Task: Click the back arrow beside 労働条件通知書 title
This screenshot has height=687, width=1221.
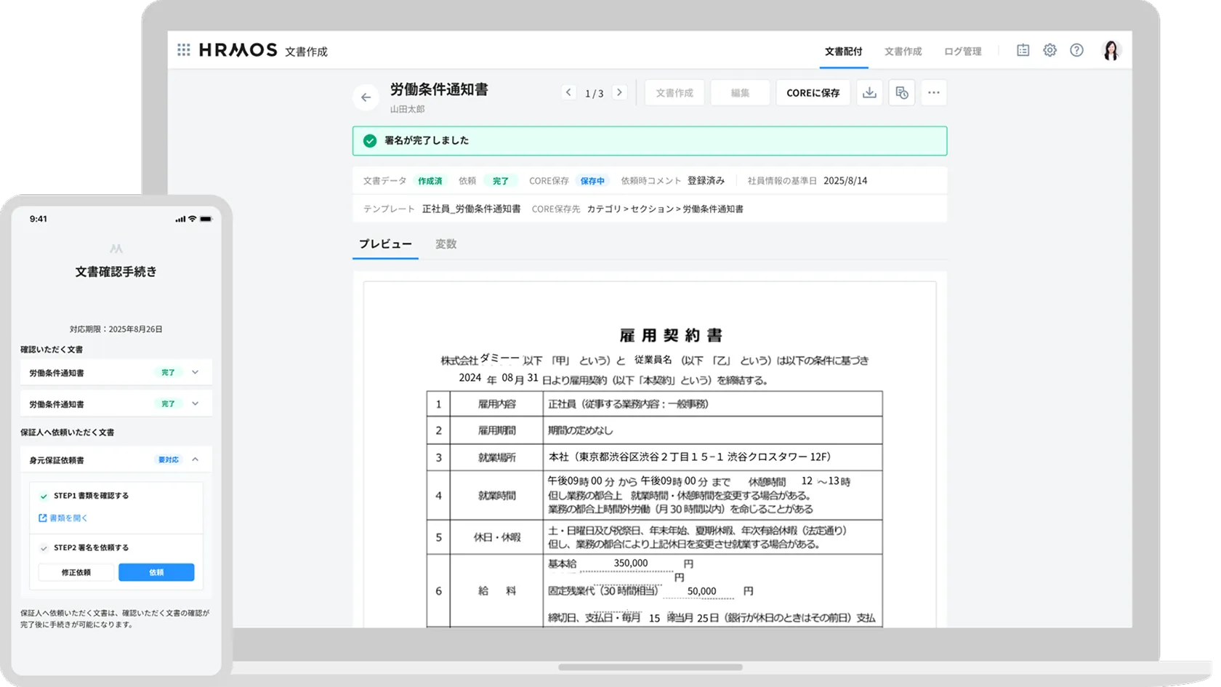Action: (366, 97)
